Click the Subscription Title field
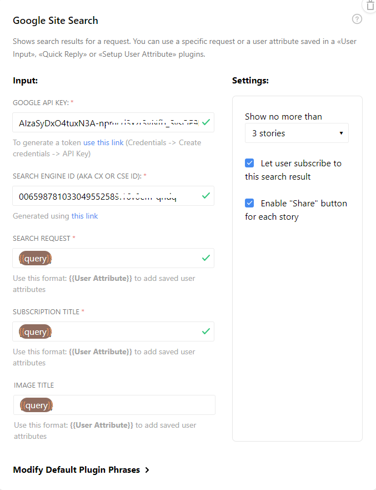Image resolution: width=376 pixels, height=490 pixels. tap(113, 331)
